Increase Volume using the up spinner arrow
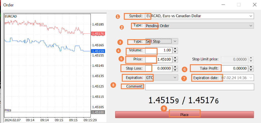This screenshot has width=261, height=123. pos(175,49)
